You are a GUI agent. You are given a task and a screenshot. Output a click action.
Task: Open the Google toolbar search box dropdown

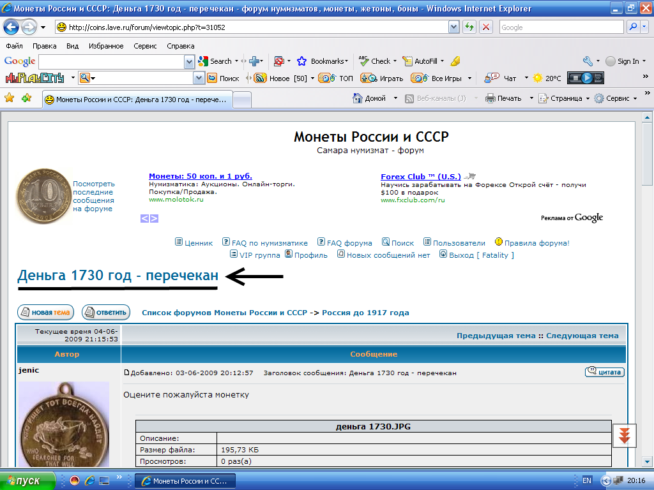click(x=189, y=61)
